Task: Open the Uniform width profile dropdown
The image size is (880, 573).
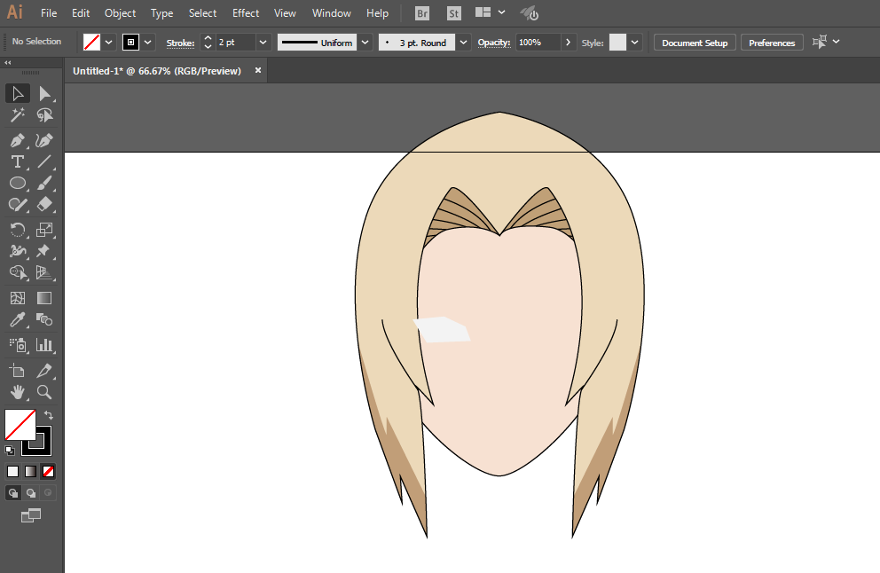Action: (x=365, y=42)
